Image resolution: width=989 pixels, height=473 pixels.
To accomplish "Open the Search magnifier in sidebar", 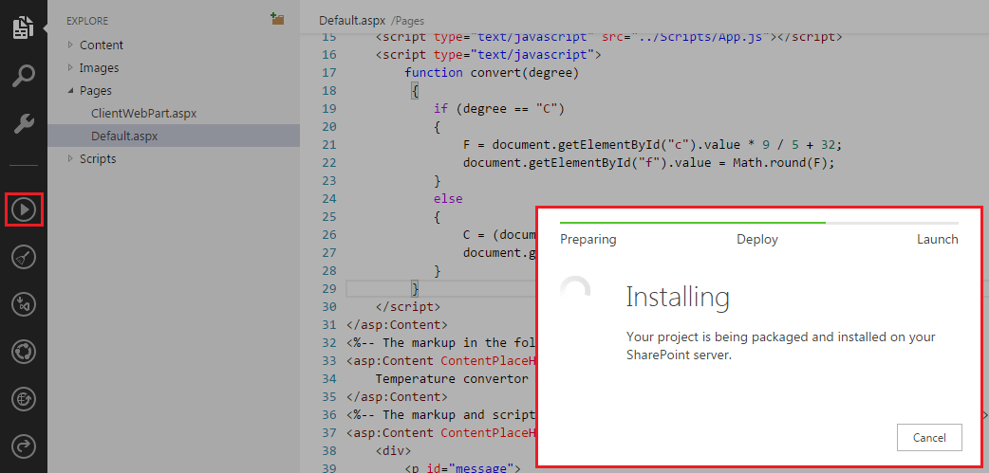I will tap(24, 76).
